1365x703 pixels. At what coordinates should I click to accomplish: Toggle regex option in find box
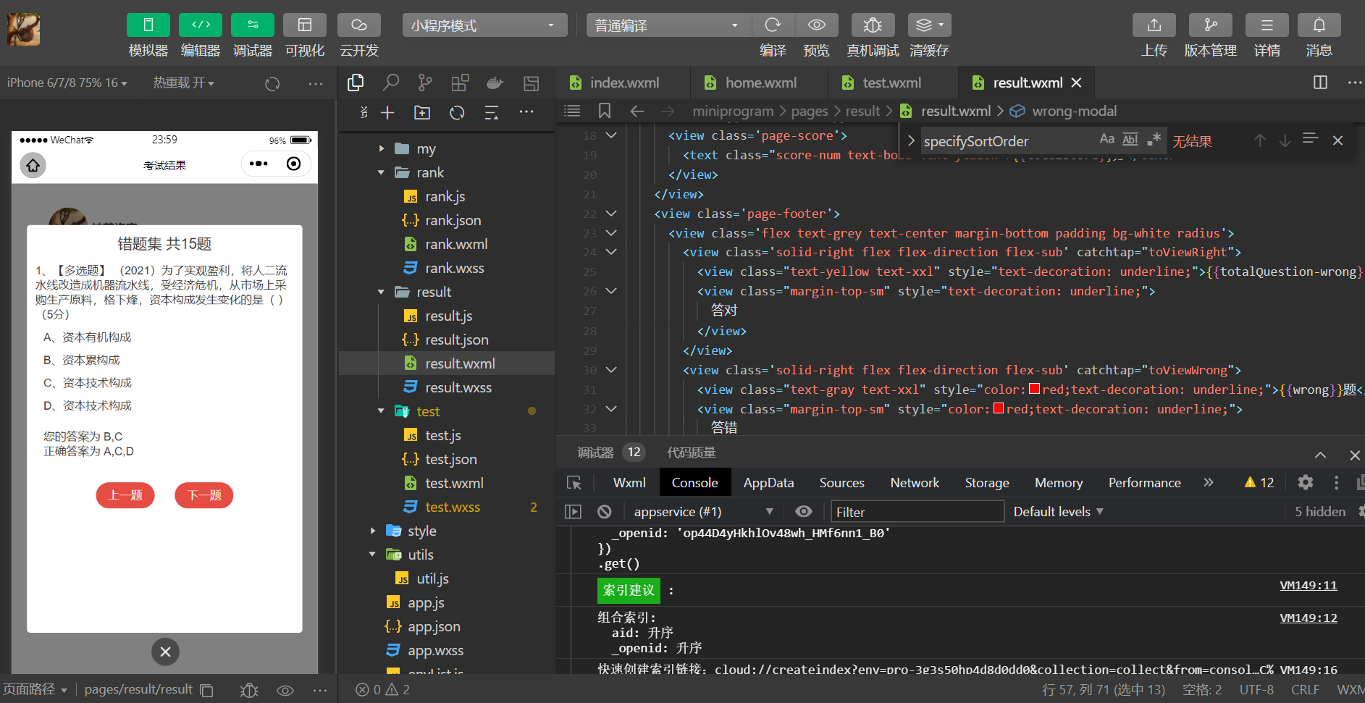[1154, 139]
